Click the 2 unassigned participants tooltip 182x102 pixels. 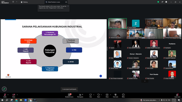69,89
